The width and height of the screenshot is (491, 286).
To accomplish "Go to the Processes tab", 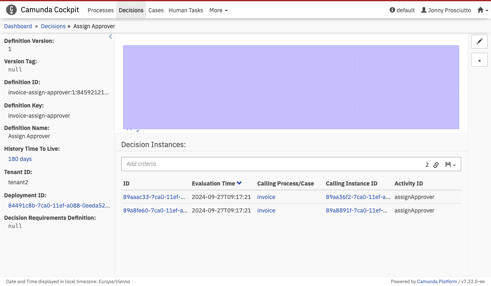I will [x=101, y=10].
